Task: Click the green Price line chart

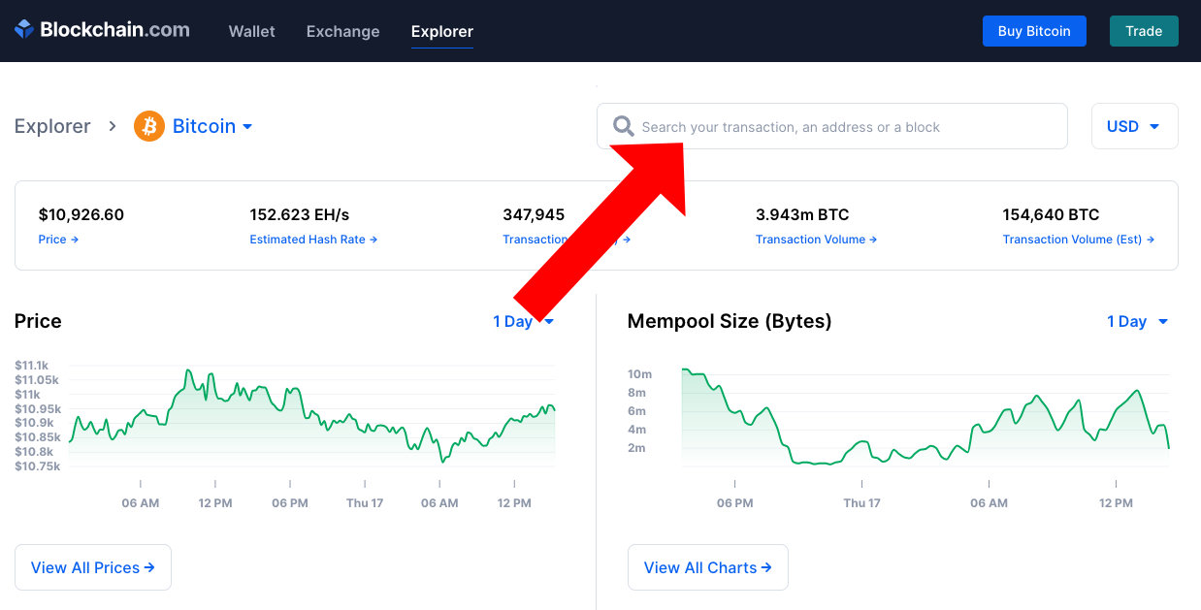Action: click(312, 415)
